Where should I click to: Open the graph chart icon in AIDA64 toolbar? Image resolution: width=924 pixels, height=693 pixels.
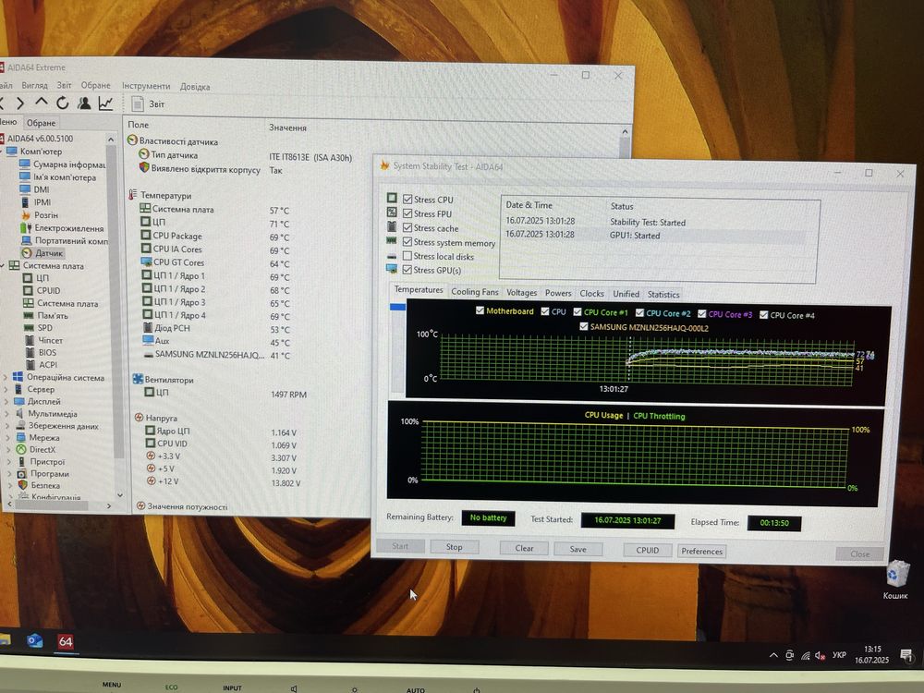105,103
